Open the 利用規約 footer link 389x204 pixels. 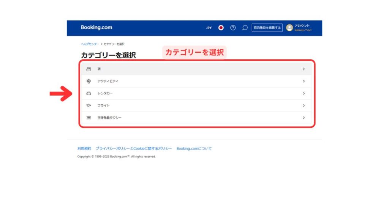tap(84, 149)
